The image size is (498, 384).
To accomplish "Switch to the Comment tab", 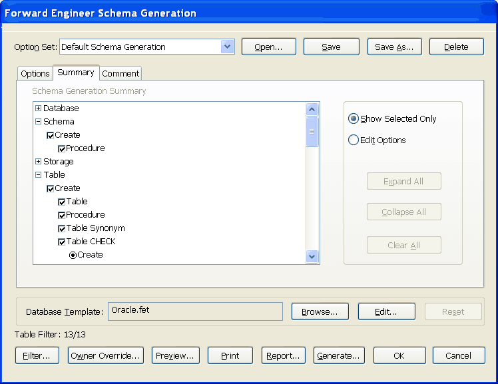I will [x=121, y=74].
